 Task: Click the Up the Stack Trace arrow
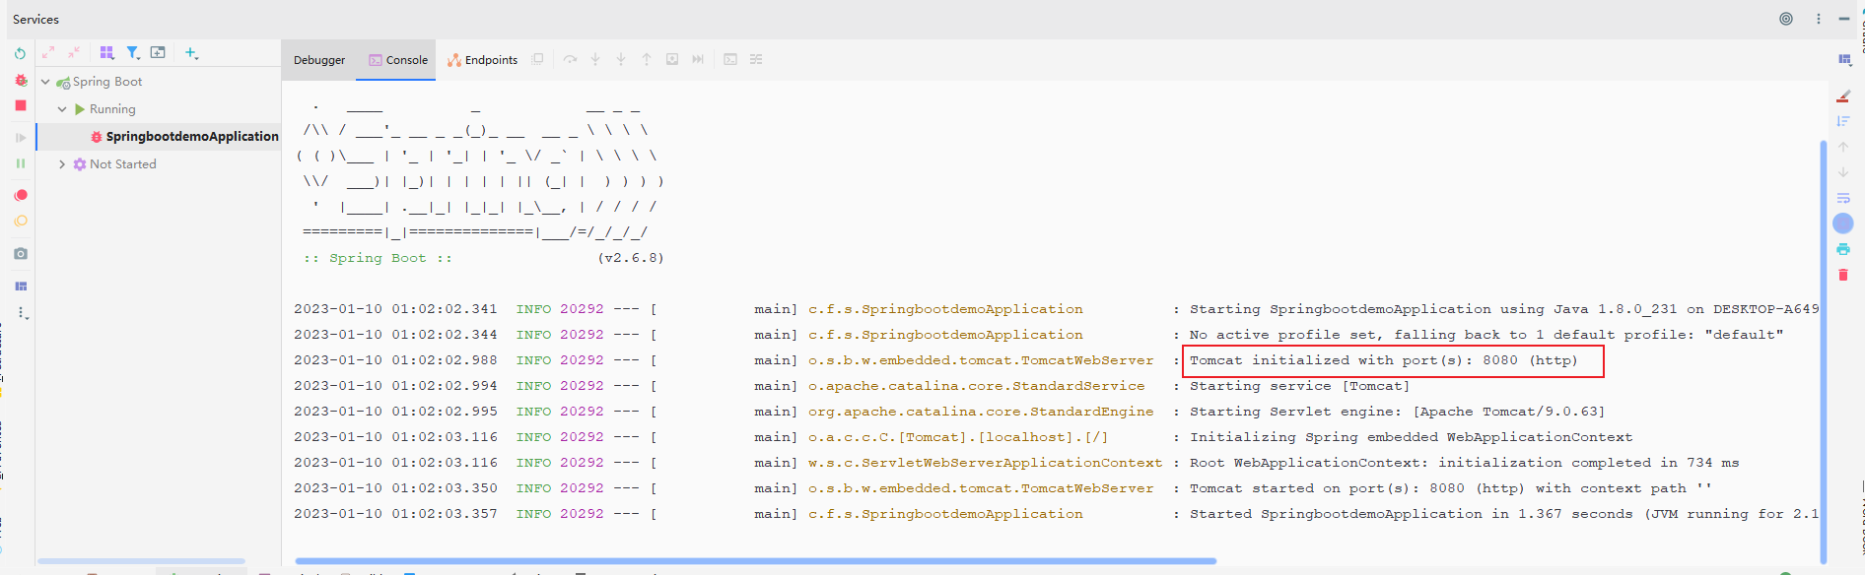1843,147
